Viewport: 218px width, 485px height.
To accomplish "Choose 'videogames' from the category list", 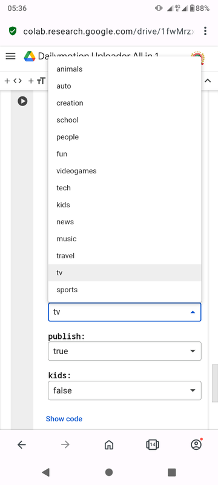I will point(125,171).
